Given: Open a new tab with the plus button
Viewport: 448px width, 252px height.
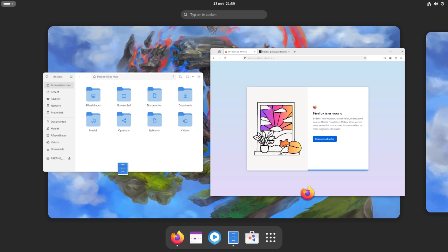Looking at the screenshot, I should coord(295,51).
